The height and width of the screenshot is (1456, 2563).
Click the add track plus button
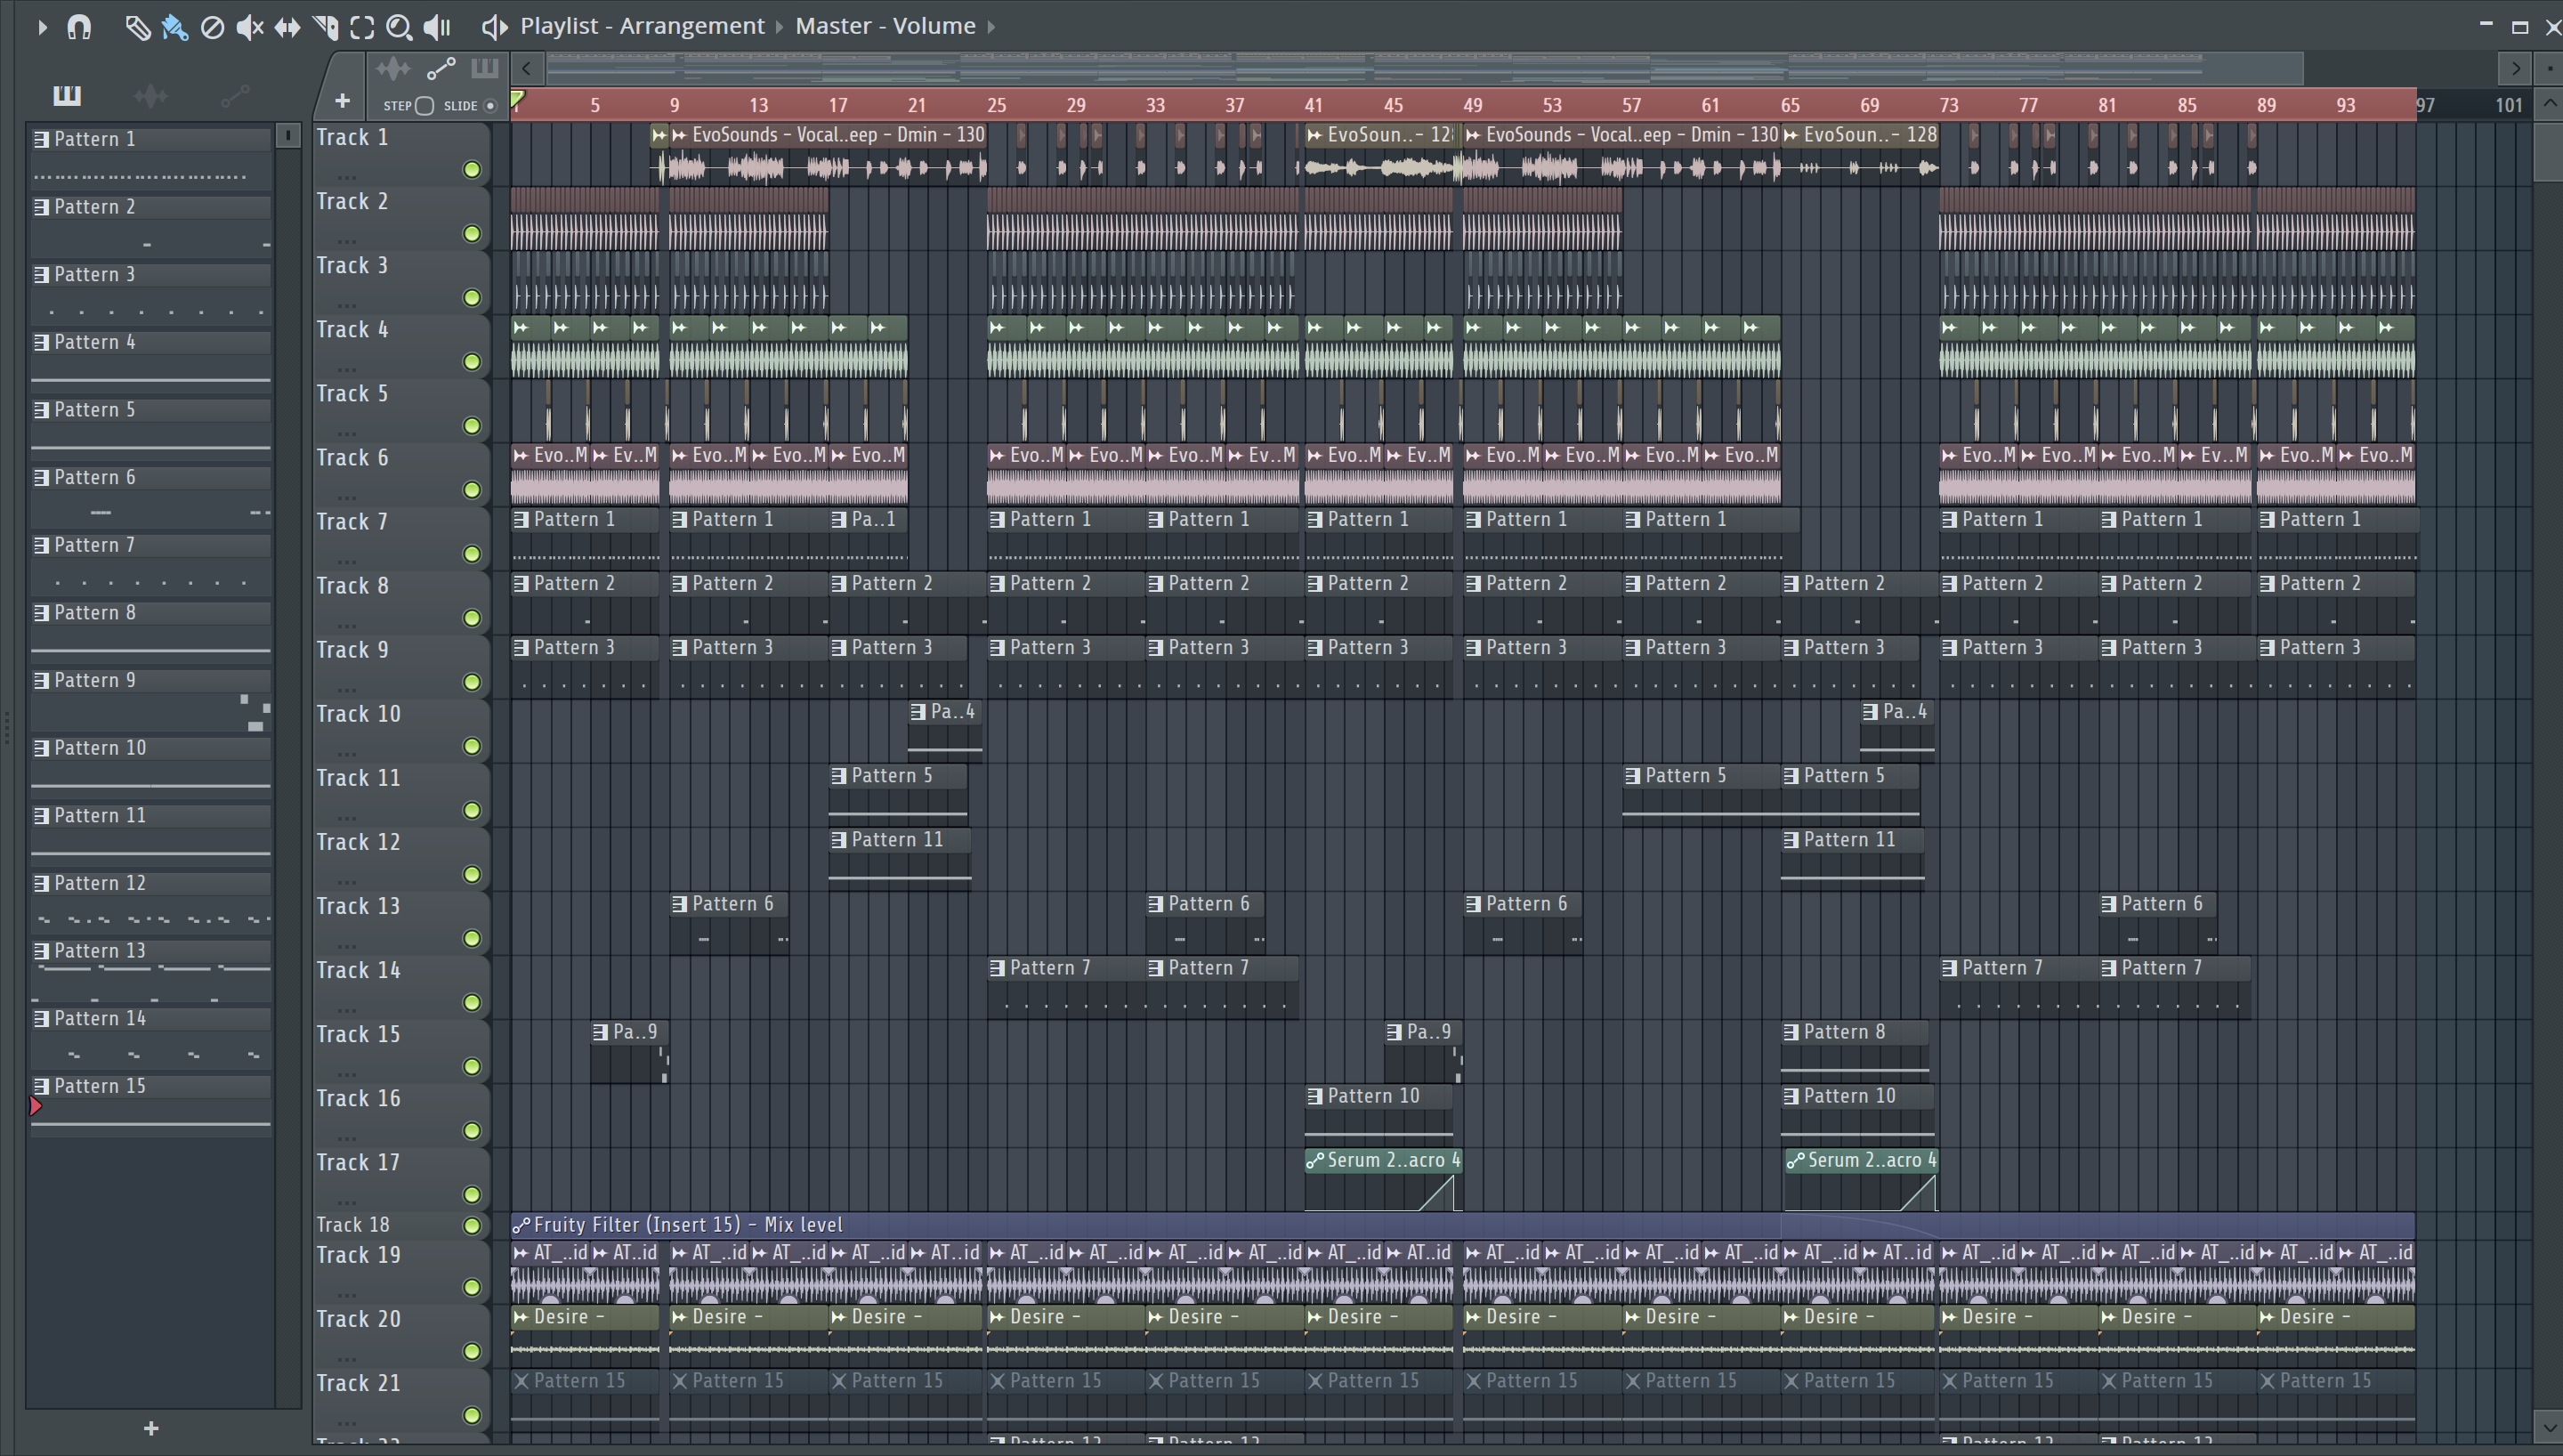(x=342, y=101)
